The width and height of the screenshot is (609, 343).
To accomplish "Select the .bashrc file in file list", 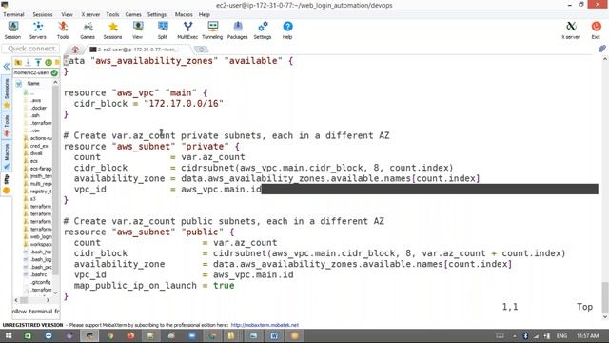I will pyautogui.click(x=38, y=274).
